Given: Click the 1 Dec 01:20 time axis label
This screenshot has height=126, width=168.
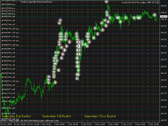Looking at the screenshot, I should point(46,124).
